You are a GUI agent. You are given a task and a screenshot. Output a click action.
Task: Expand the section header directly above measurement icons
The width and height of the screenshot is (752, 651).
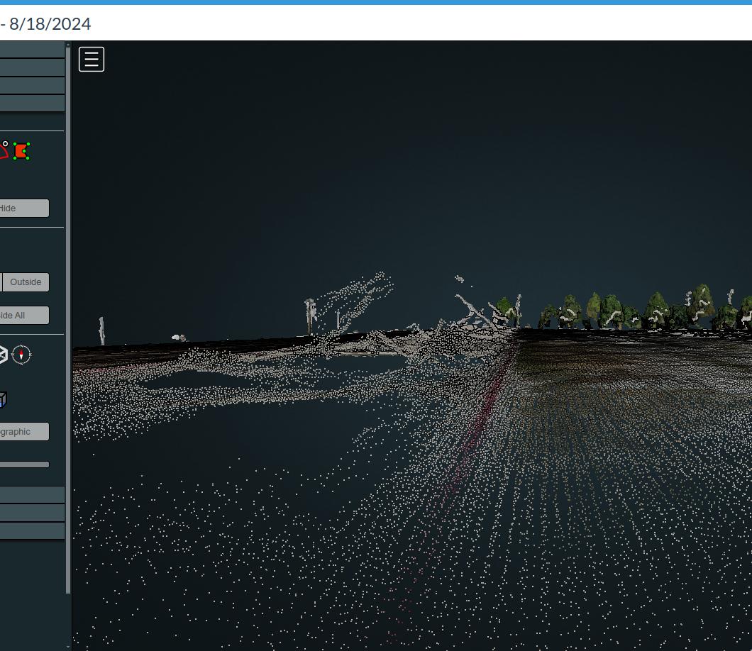(32, 104)
